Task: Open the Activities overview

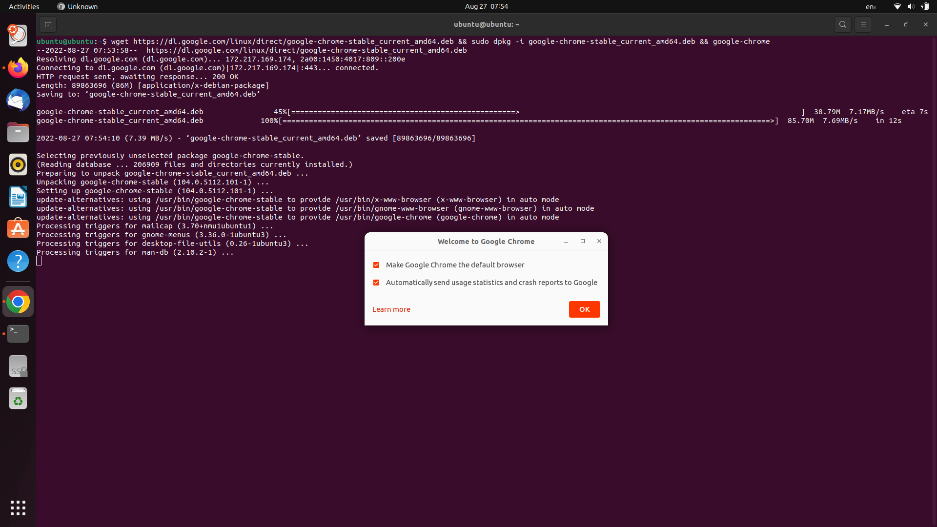Action: pos(24,6)
